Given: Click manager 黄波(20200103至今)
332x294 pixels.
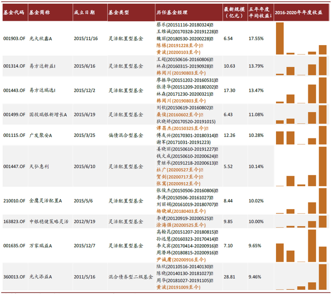Looking at the screenshot, I should coord(178,52).
